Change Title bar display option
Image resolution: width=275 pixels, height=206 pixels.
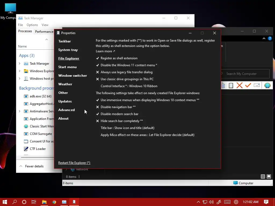[128, 128]
